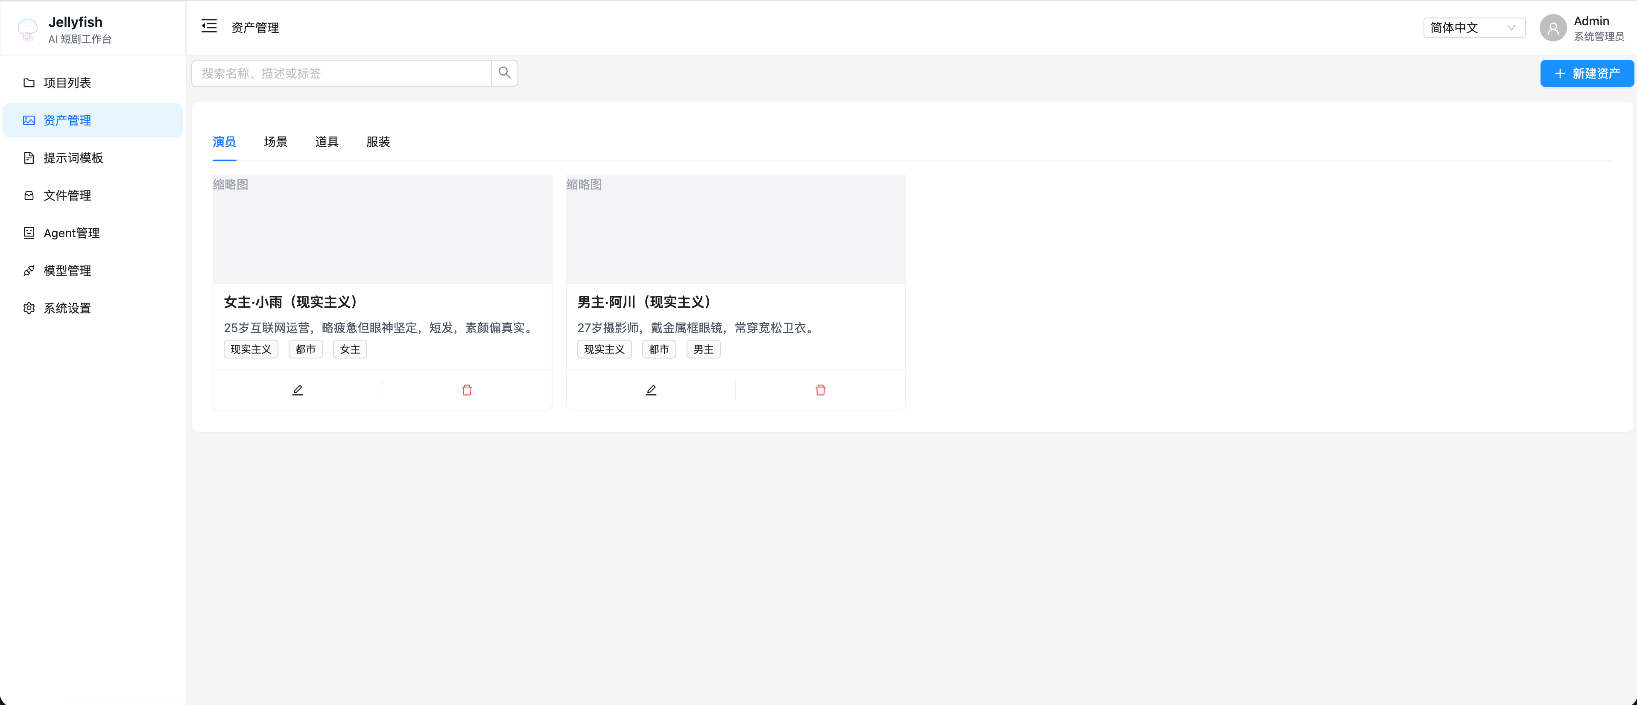This screenshot has height=705, width=1637.
Task: Click the search magnifier icon
Action: (x=504, y=73)
